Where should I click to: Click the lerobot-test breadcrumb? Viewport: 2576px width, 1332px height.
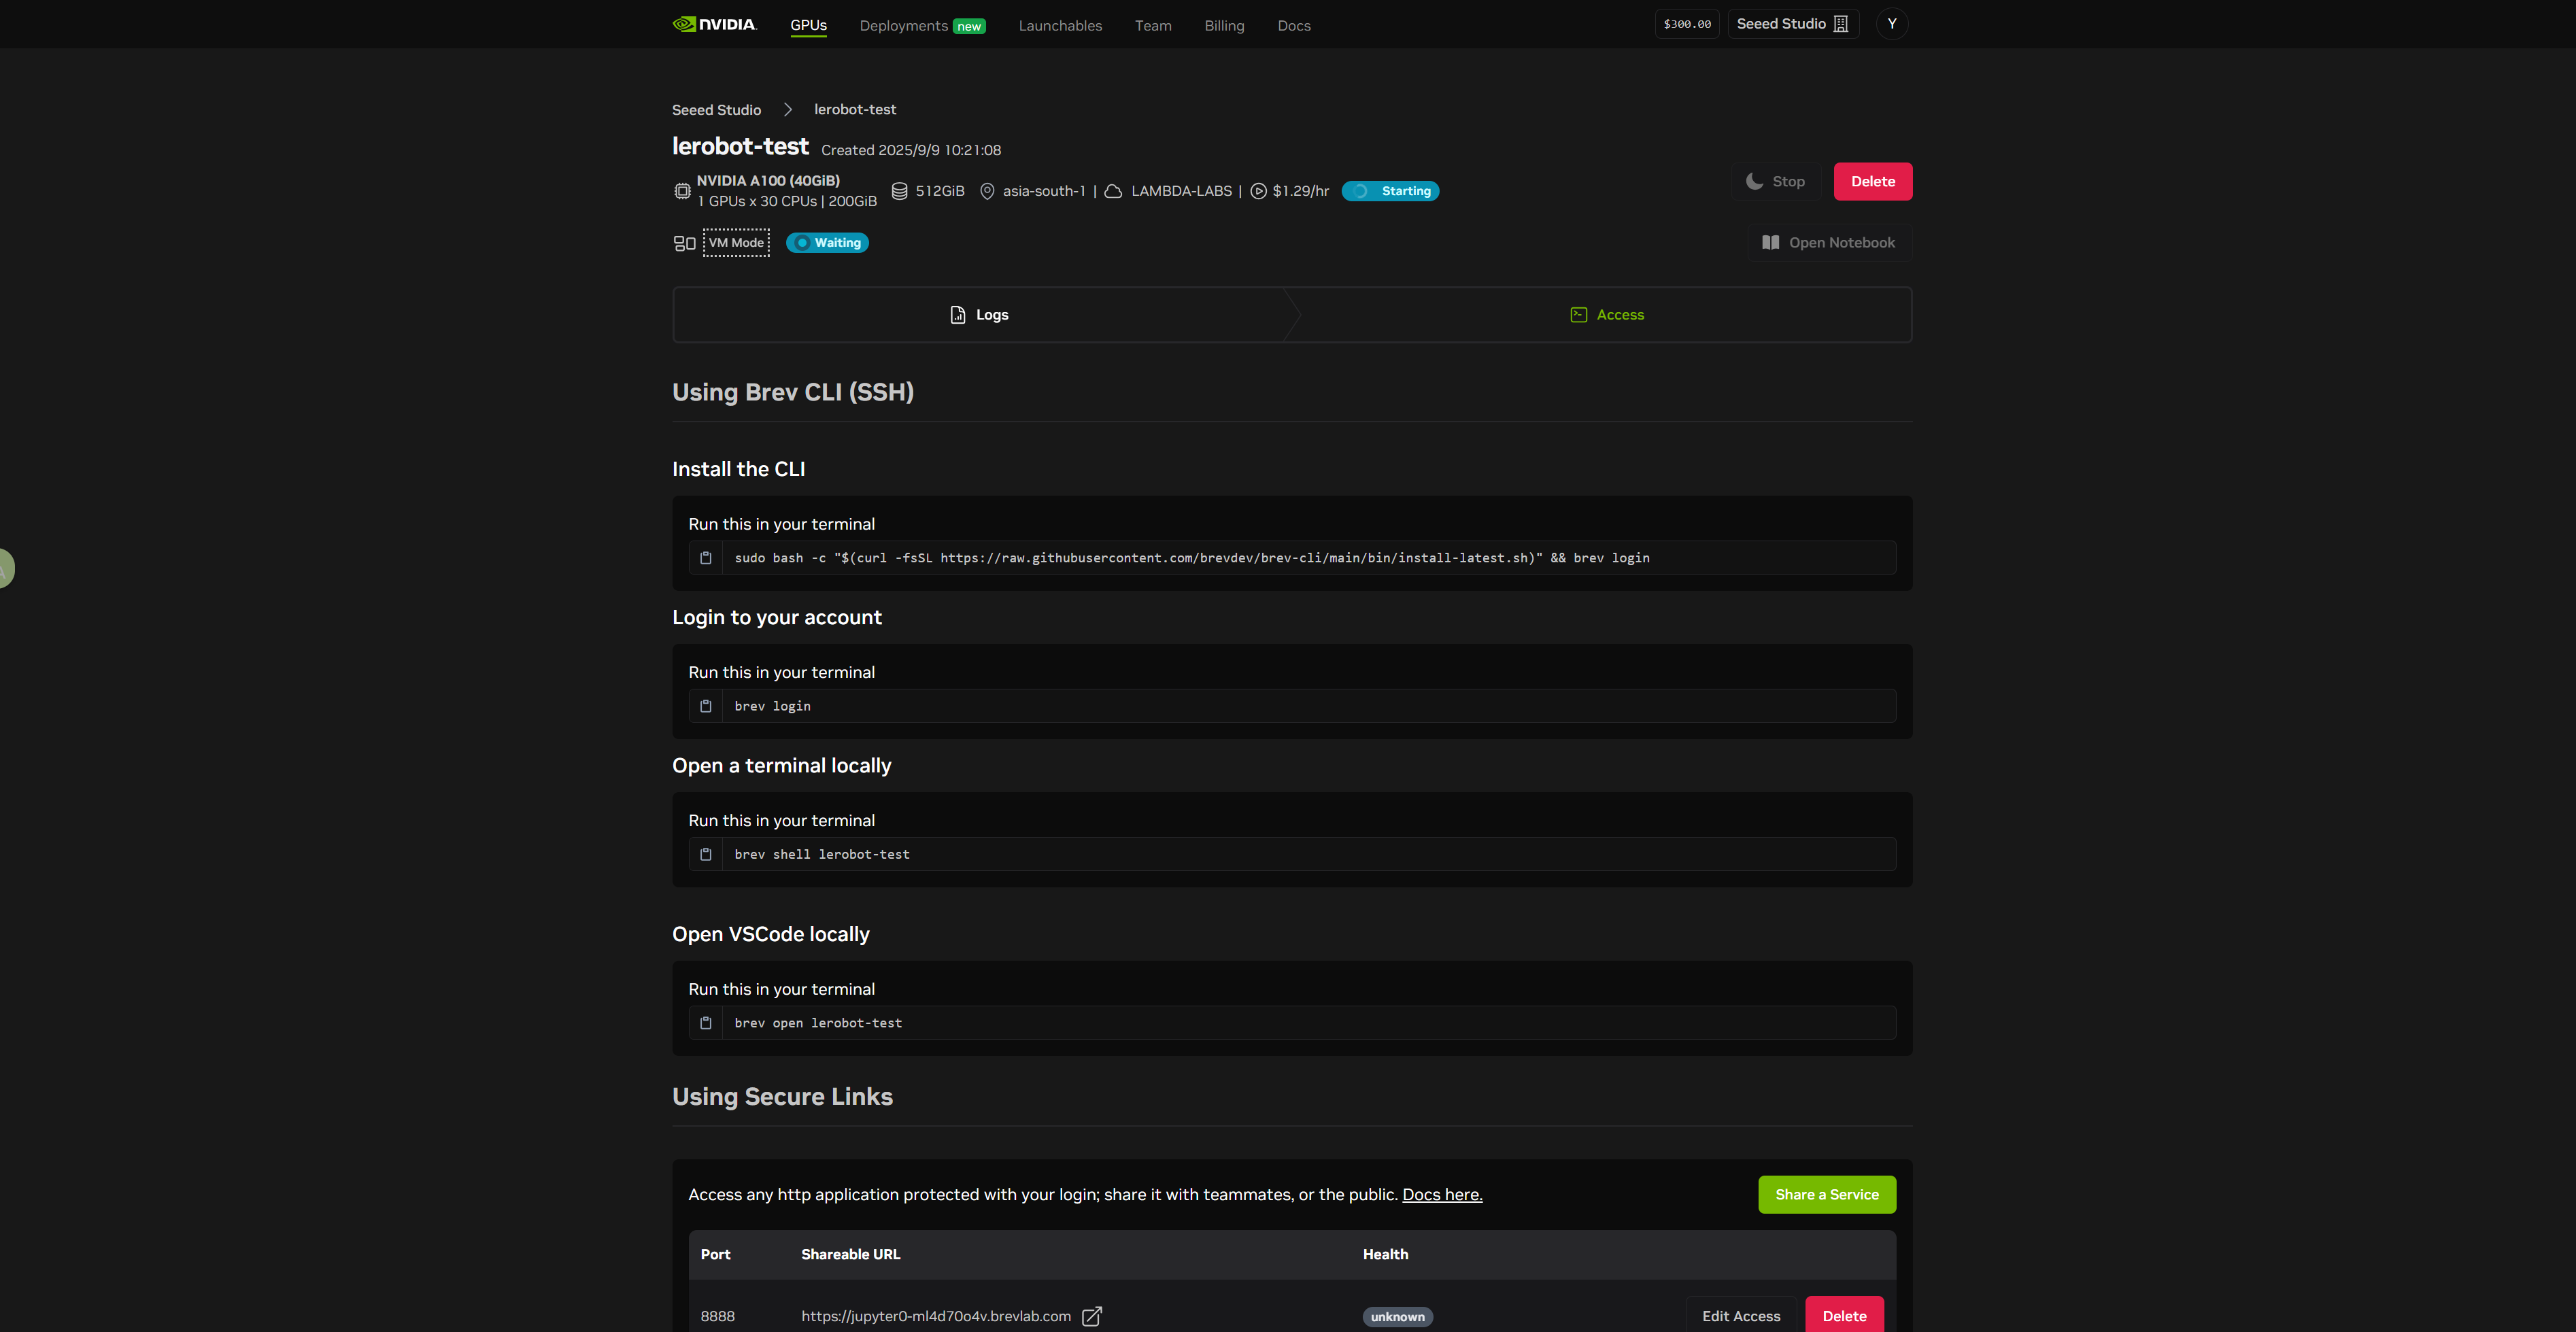pyautogui.click(x=855, y=110)
